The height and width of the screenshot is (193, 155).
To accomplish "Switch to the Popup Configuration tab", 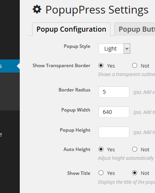I will pyautogui.click(x=71, y=29).
